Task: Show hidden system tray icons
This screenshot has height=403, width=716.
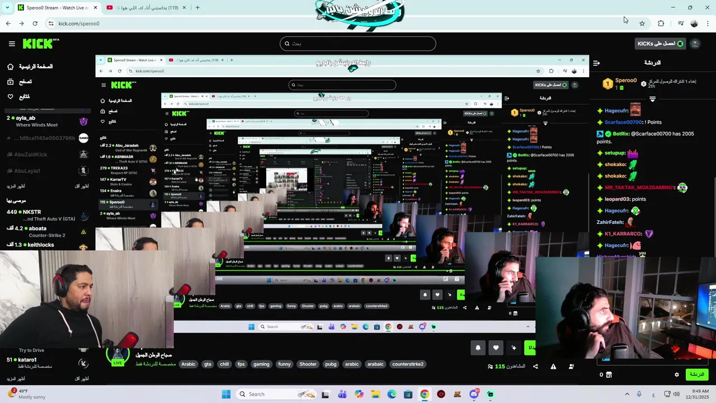Action: coord(626,394)
